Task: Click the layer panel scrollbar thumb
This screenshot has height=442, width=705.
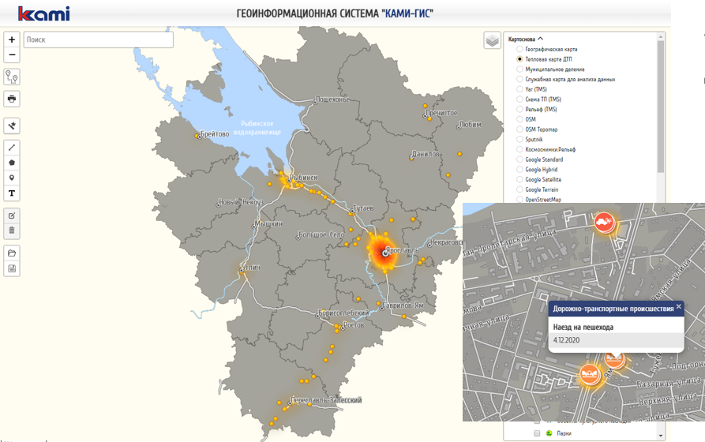Action: [661, 107]
